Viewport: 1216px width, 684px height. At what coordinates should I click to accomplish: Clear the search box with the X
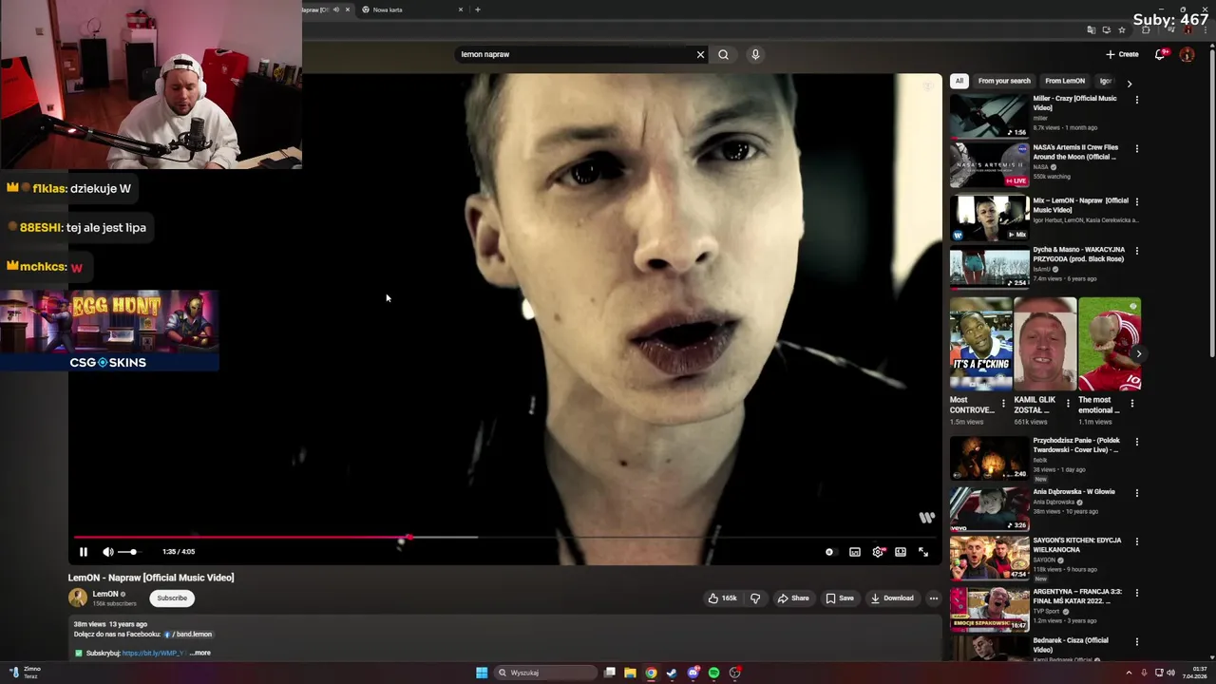[701, 54]
